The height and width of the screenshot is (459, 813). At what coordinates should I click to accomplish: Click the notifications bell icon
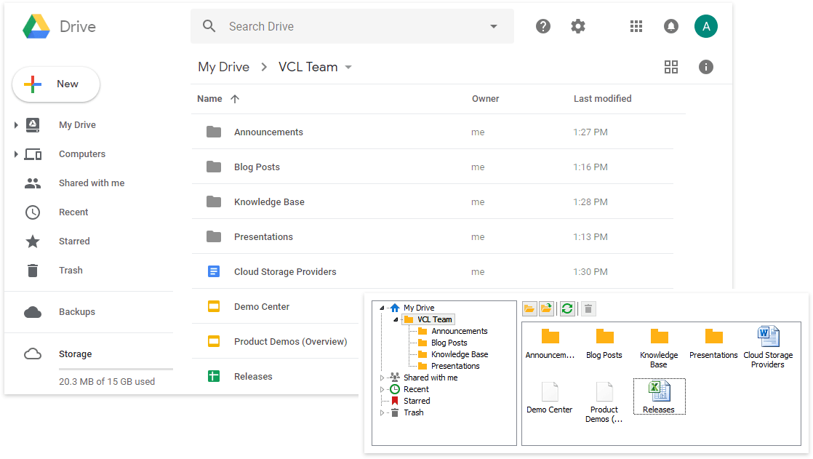coord(670,27)
